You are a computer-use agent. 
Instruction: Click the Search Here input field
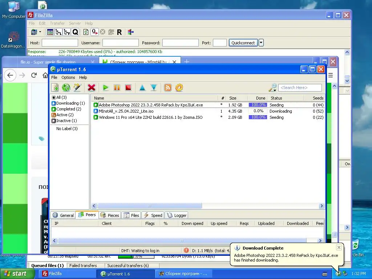300,88
